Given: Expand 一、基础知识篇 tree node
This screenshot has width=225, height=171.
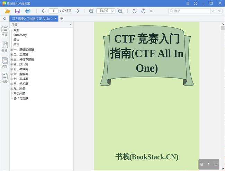Looking at the screenshot, I should click(12, 49).
